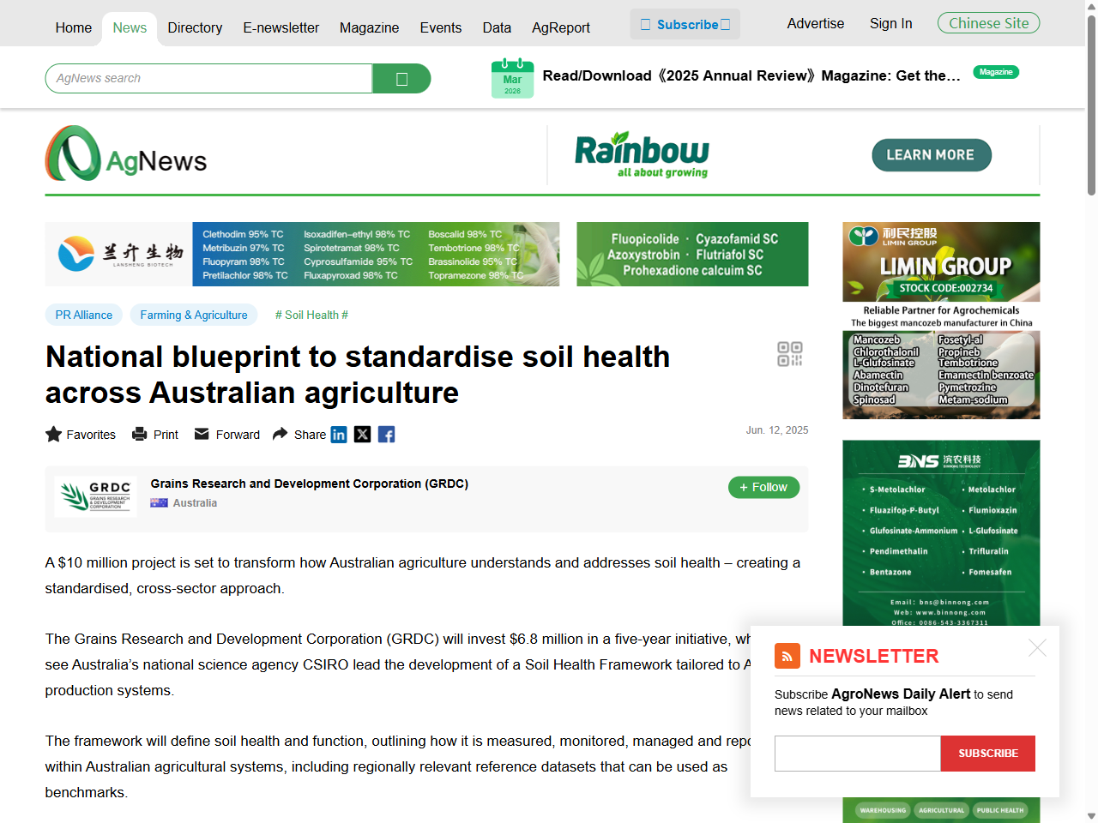Go to the Magazine menu item

pyautogui.click(x=370, y=27)
